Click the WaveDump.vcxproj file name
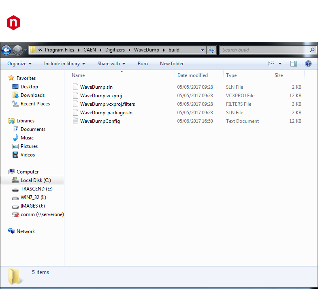Viewport: 318px width, 289px height. 101,96
